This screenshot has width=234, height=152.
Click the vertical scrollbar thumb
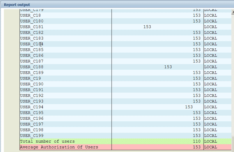tap(233, 144)
